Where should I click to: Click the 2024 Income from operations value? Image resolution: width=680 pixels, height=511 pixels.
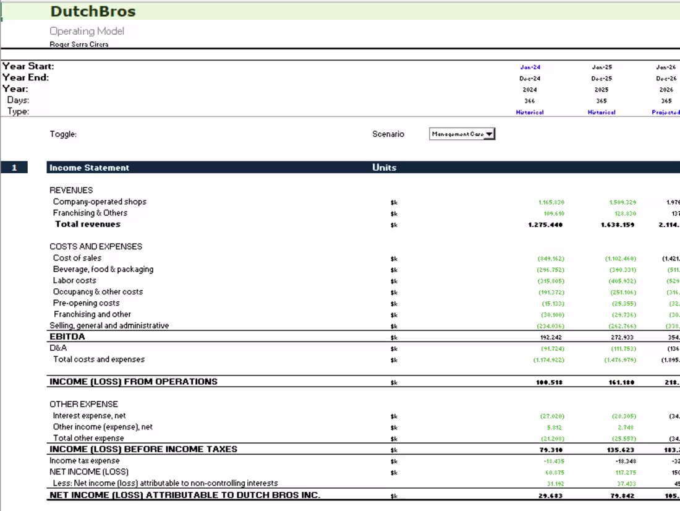tap(550, 382)
